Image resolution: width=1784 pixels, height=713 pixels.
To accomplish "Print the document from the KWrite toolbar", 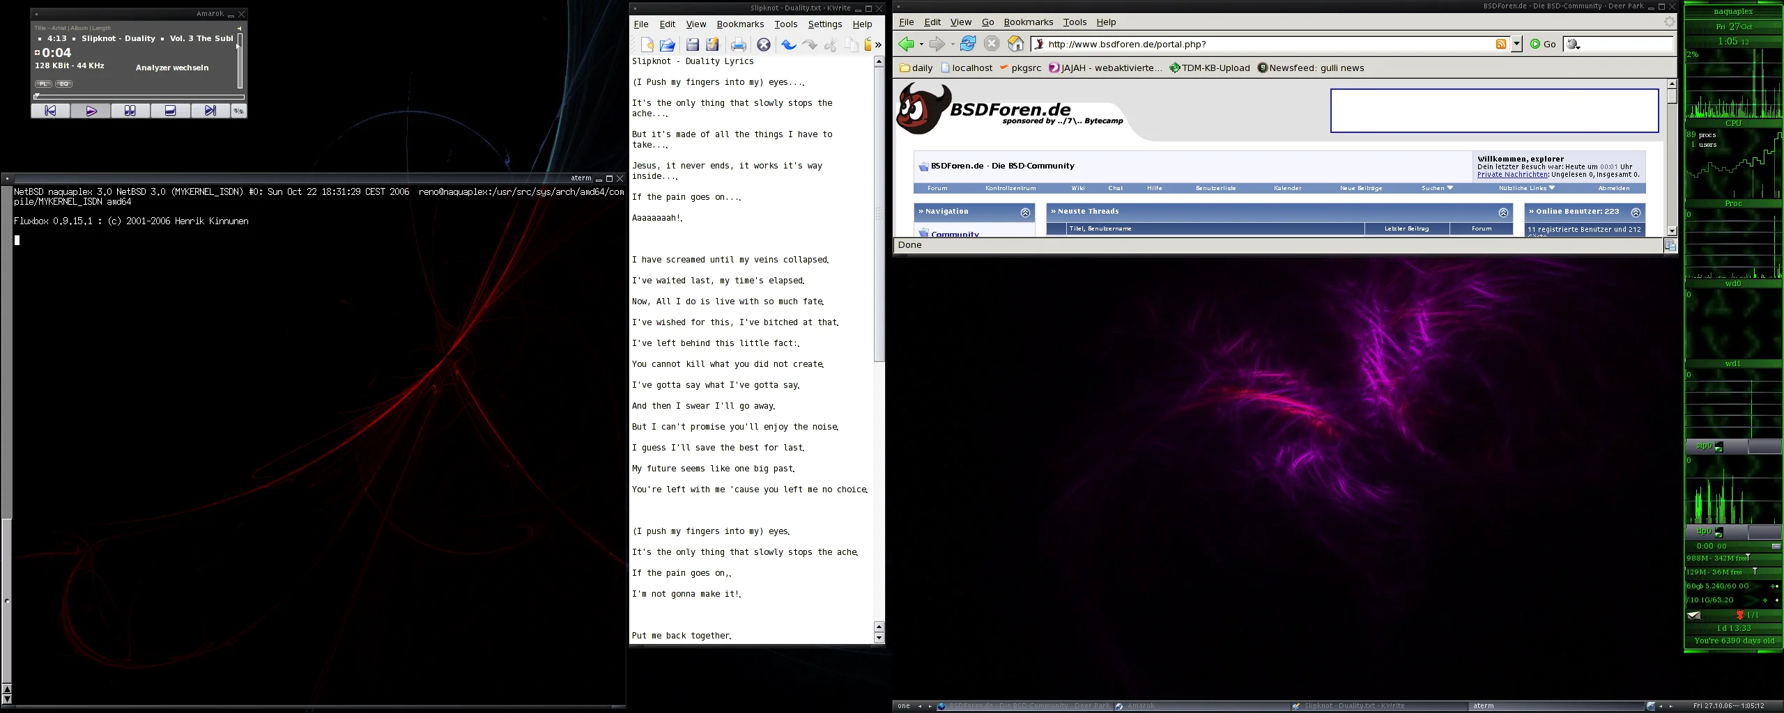I will coord(739,45).
